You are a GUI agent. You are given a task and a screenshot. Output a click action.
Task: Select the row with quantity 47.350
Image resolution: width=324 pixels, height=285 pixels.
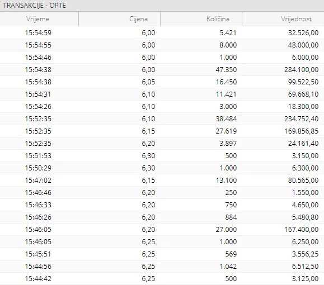point(162,69)
